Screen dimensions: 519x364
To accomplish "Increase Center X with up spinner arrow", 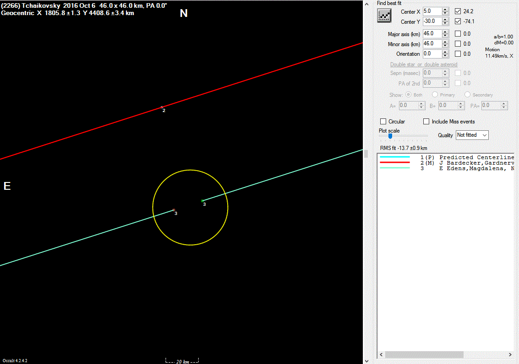I will click(445, 9).
